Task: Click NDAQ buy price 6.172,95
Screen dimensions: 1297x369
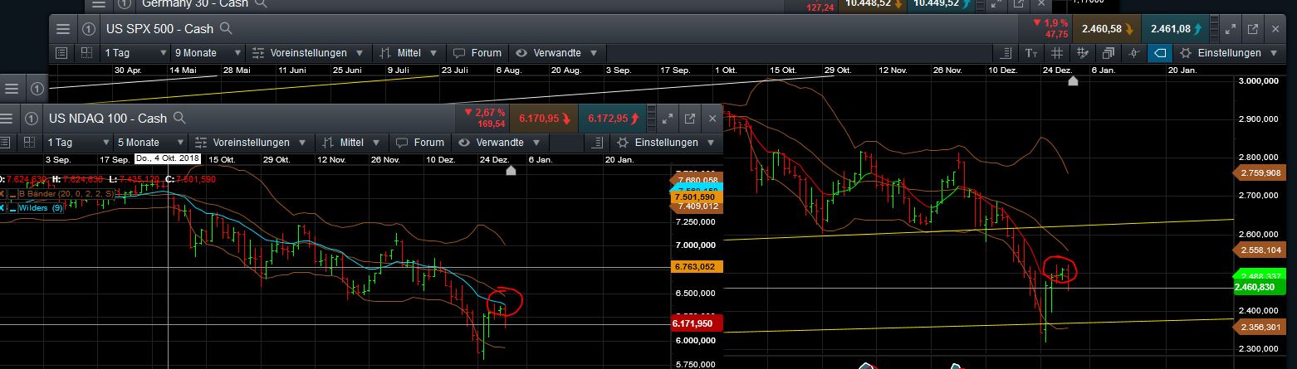Action: coord(611,119)
